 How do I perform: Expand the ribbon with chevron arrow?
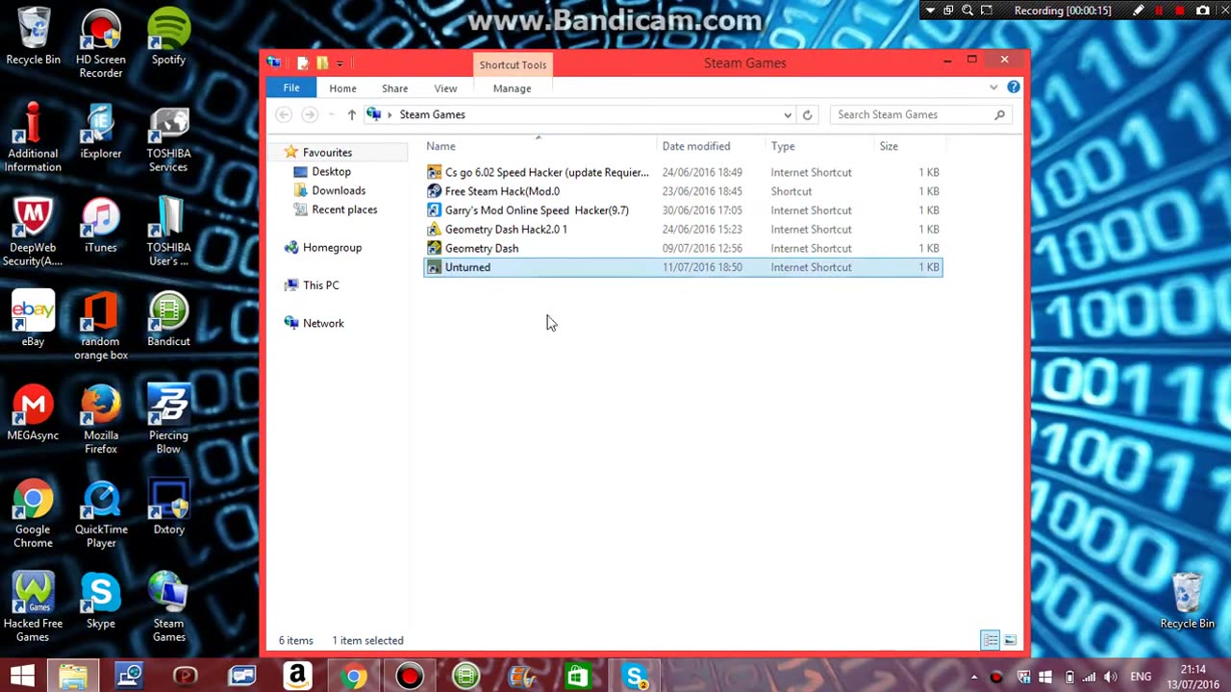(993, 87)
